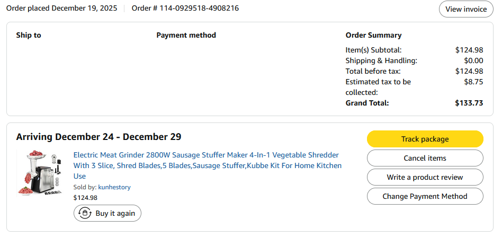Viewport: 502px width, 237px height.
Task: Click the Order Summary heading
Action: point(373,35)
